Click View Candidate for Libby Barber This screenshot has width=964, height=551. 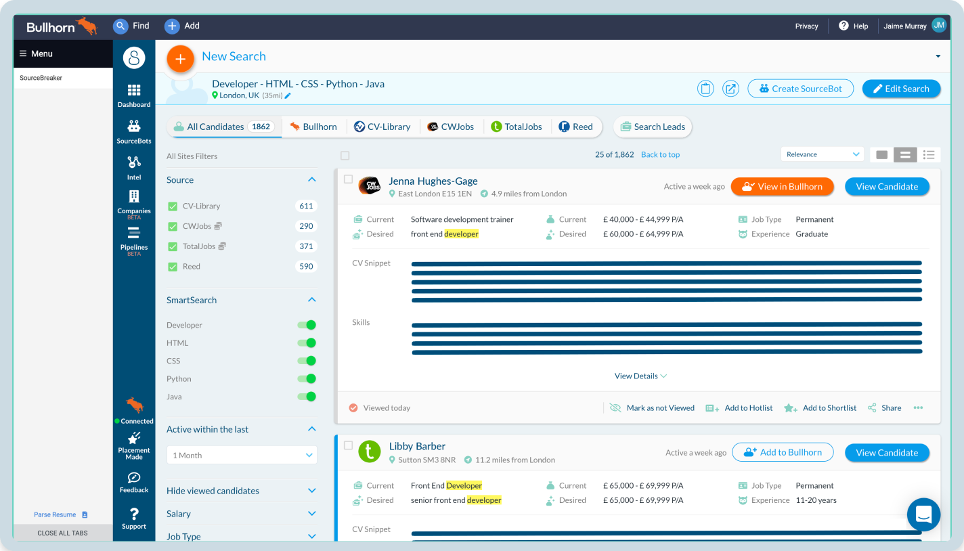tap(887, 453)
